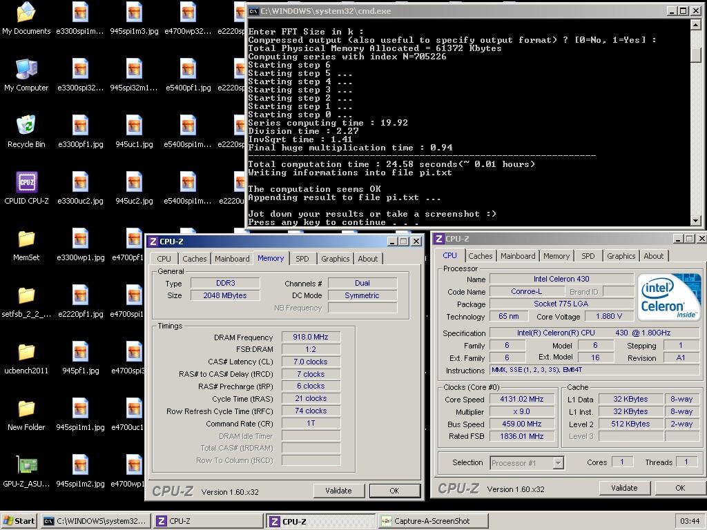The height and width of the screenshot is (530, 707).
Task: Click the FSB:DRAM 1:2 ratio value
Action: 311,349
